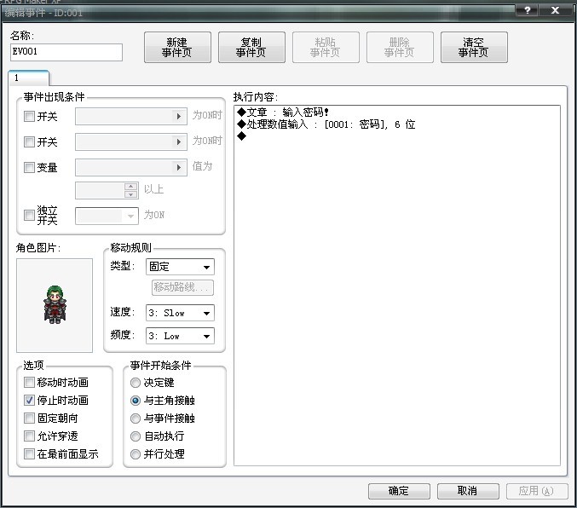
Task: Select the 文章：输入密码! command line
Action: click(x=396, y=112)
